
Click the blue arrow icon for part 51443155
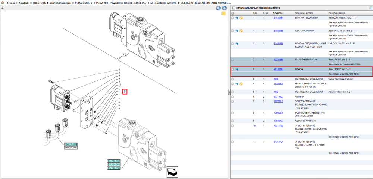pyautogui.click(x=237, y=31)
